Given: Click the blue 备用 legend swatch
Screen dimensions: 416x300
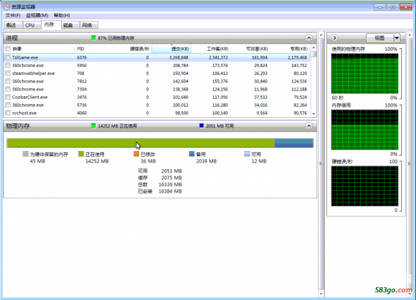Looking at the screenshot, I should [192, 154].
